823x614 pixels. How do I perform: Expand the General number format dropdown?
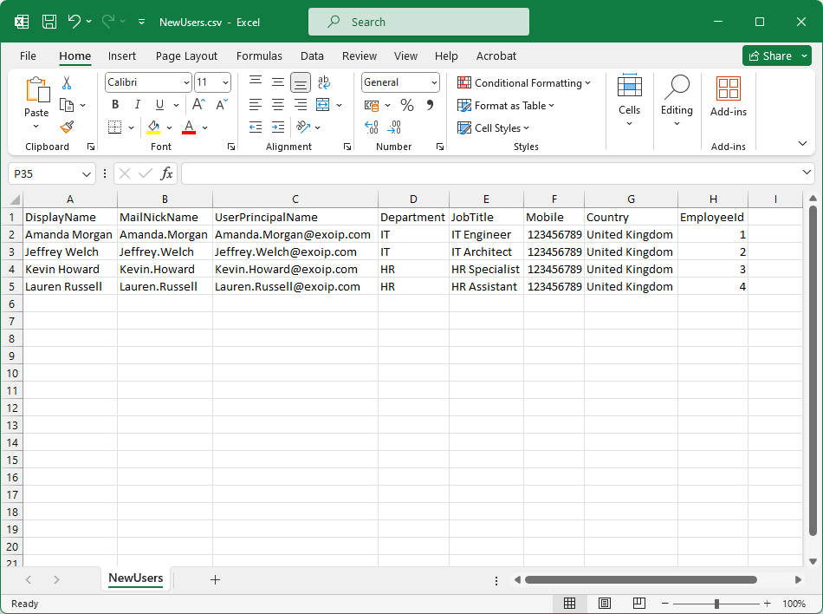(x=433, y=82)
